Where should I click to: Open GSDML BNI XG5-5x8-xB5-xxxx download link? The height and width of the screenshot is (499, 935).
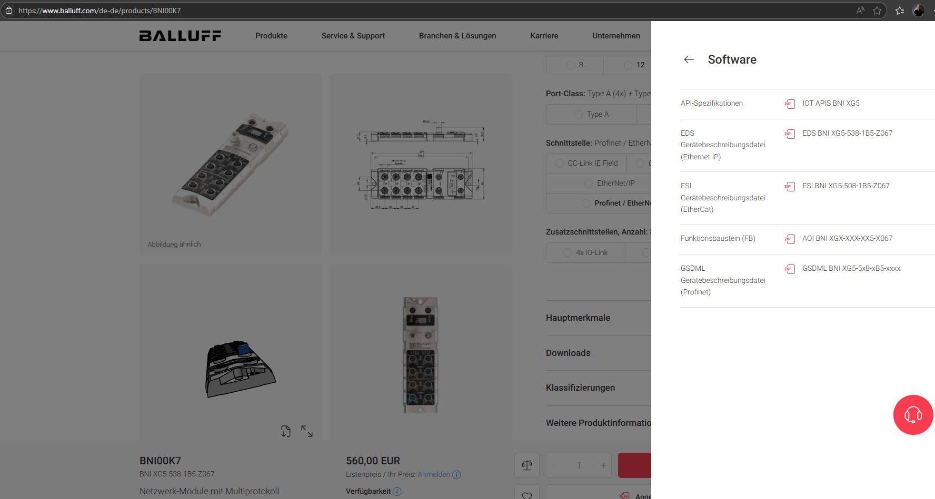click(x=851, y=269)
